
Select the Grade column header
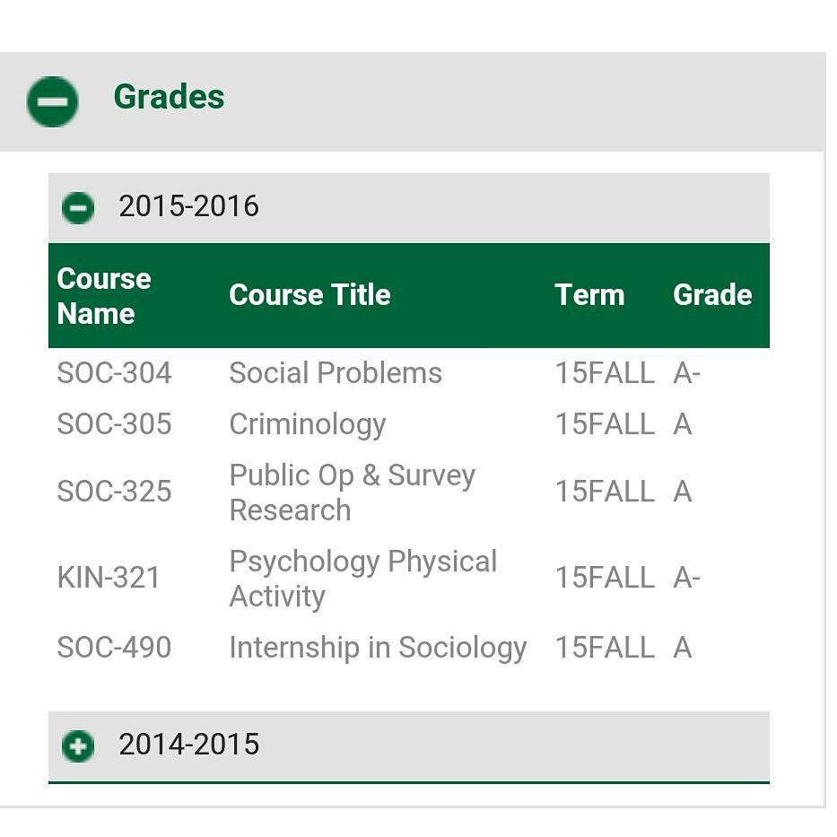tap(712, 294)
